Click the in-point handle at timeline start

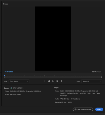point(5,77)
